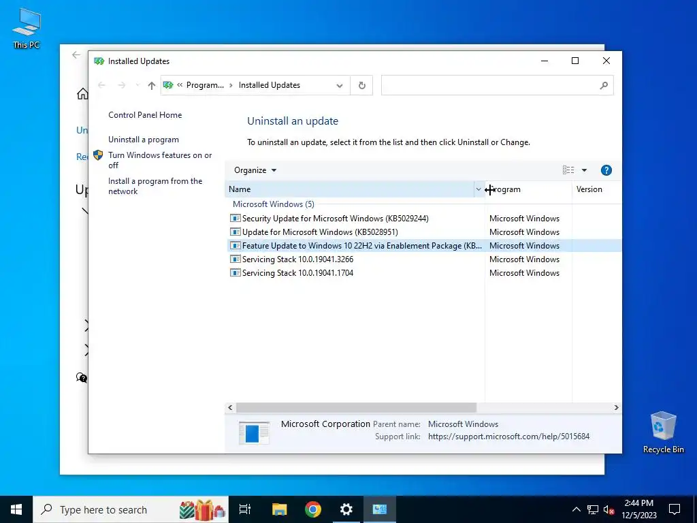697x523 pixels.
Task: Click the icon of Update KB5028951
Action: pyautogui.click(x=235, y=232)
